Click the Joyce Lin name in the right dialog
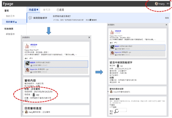The height and width of the screenshot is (118, 172). tap(118, 52)
